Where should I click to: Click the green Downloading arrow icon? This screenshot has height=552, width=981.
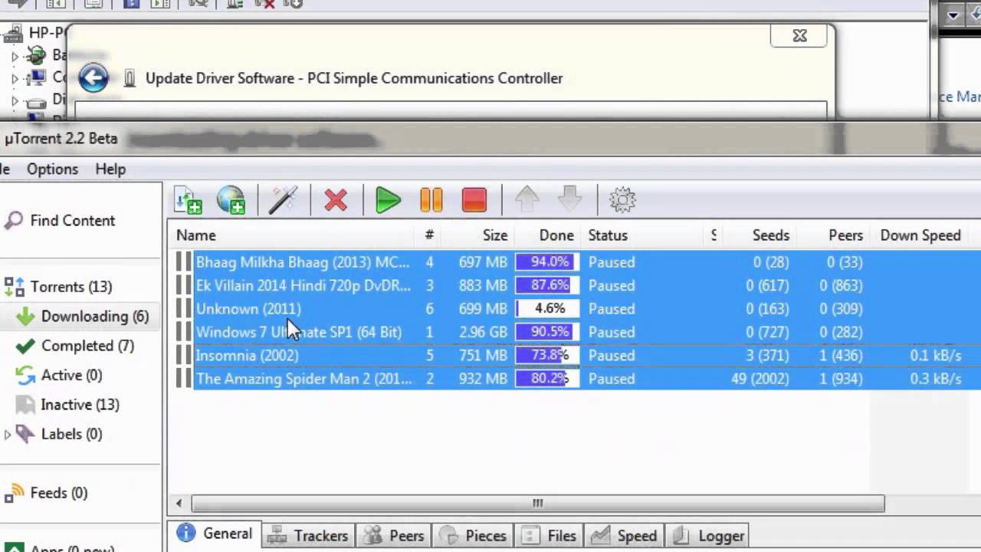25,317
